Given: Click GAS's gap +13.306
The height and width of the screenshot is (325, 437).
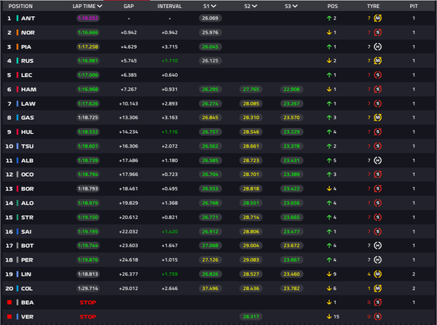Looking at the screenshot, I should coord(129,118).
